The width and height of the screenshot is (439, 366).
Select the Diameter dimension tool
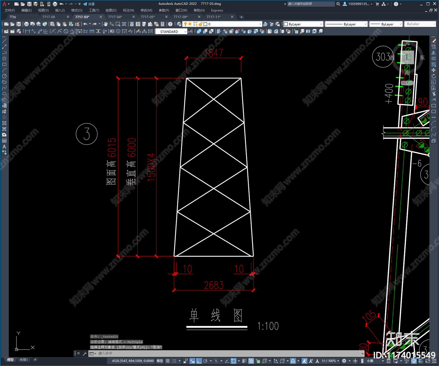click(66, 31)
